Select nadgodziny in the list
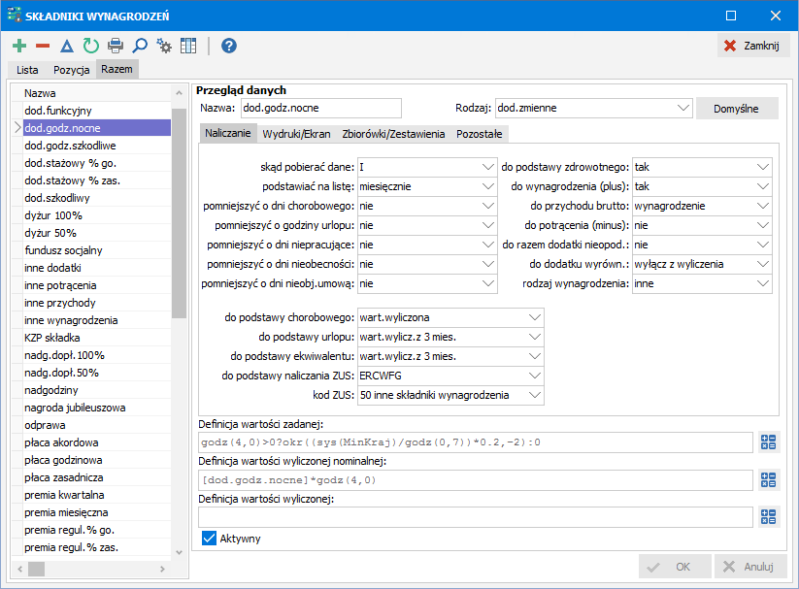This screenshot has height=589, width=799. (x=97, y=390)
